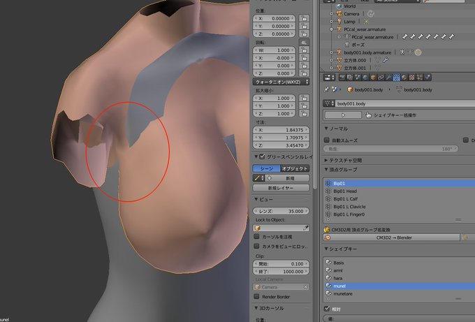Click the 寸法 X 1.84375 field
The image size is (475, 322).
click(x=281, y=130)
